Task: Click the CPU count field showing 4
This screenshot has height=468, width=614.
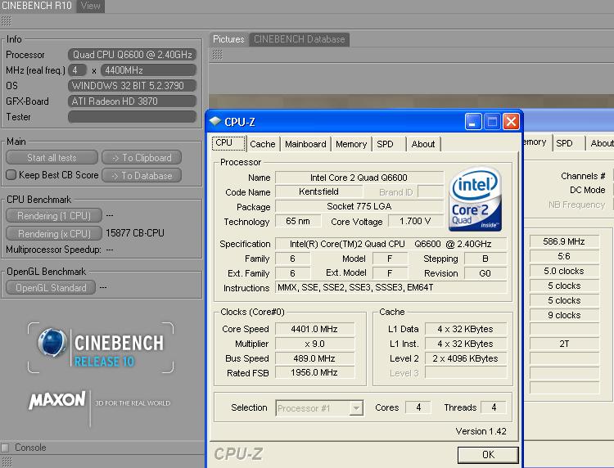Action: tap(78, 70)
